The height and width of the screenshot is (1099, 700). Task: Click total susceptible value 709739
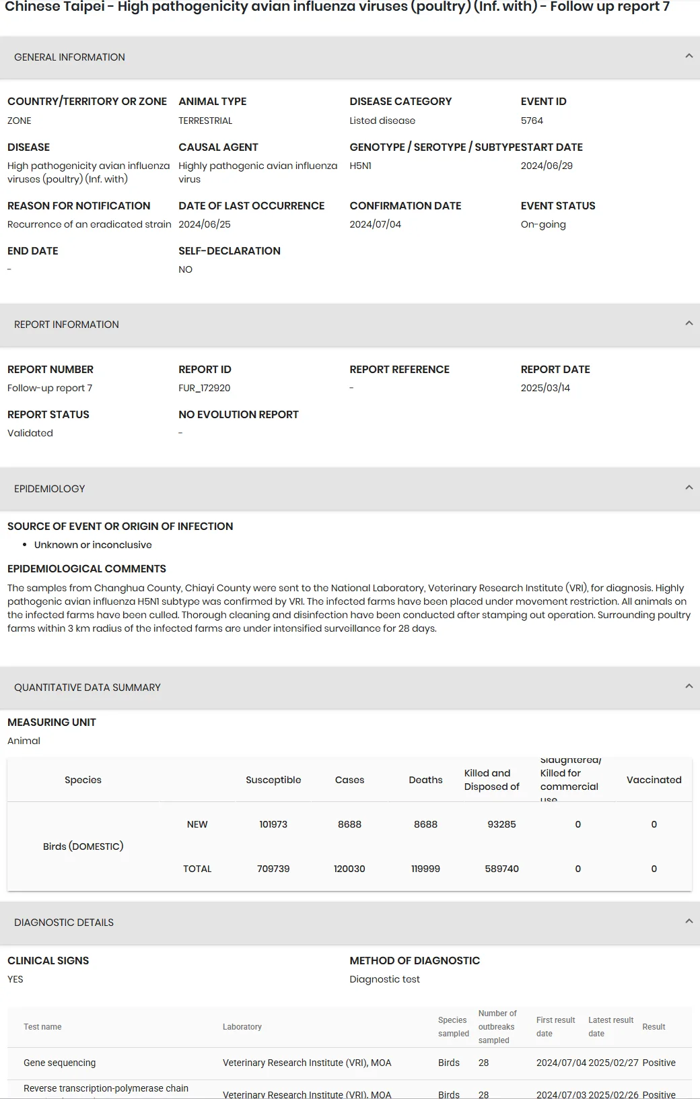(x=273, y=869)
